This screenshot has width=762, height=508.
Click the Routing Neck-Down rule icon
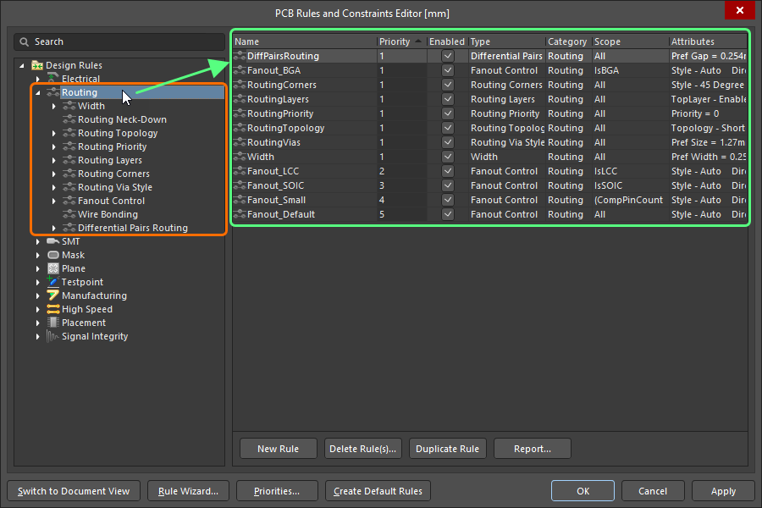point(69,119)
